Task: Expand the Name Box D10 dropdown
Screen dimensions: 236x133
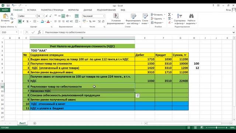Action: coord(17,32)
